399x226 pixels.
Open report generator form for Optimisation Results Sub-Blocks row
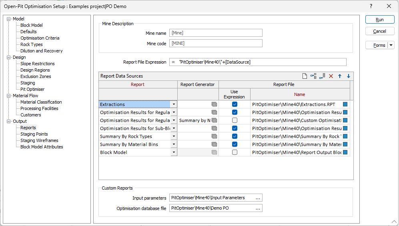tap(214, 128)
